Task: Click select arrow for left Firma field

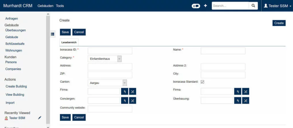Action: 124,91
